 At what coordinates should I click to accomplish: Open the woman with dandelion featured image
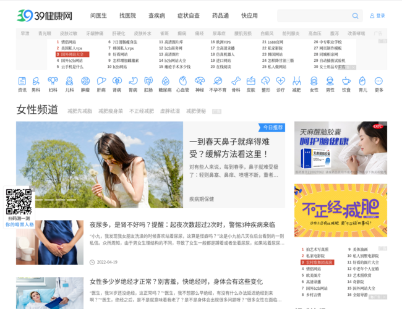tap(100, 164)
